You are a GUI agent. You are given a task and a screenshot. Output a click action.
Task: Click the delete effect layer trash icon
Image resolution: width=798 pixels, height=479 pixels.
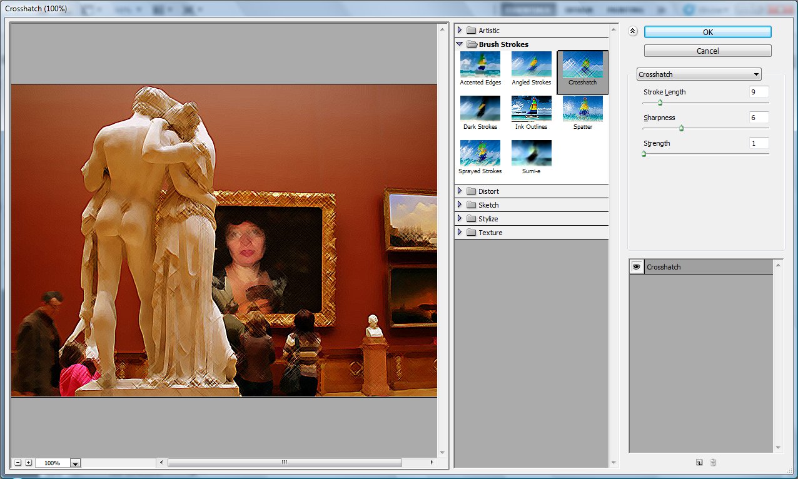pyautogui.click(x=713, y=463)
